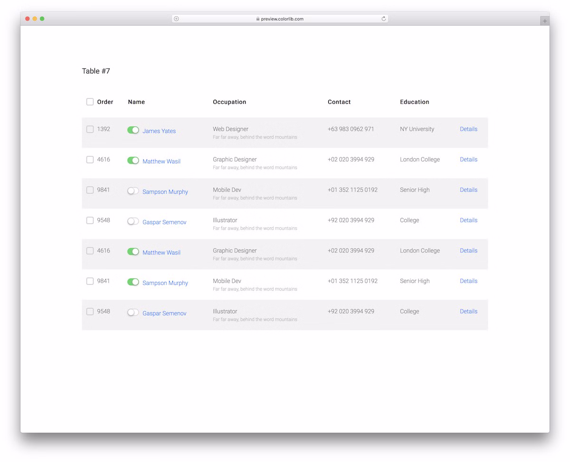Click the preview.colorlib.com address field
Viewport: 570px width, 462px height.
point(282,19)
